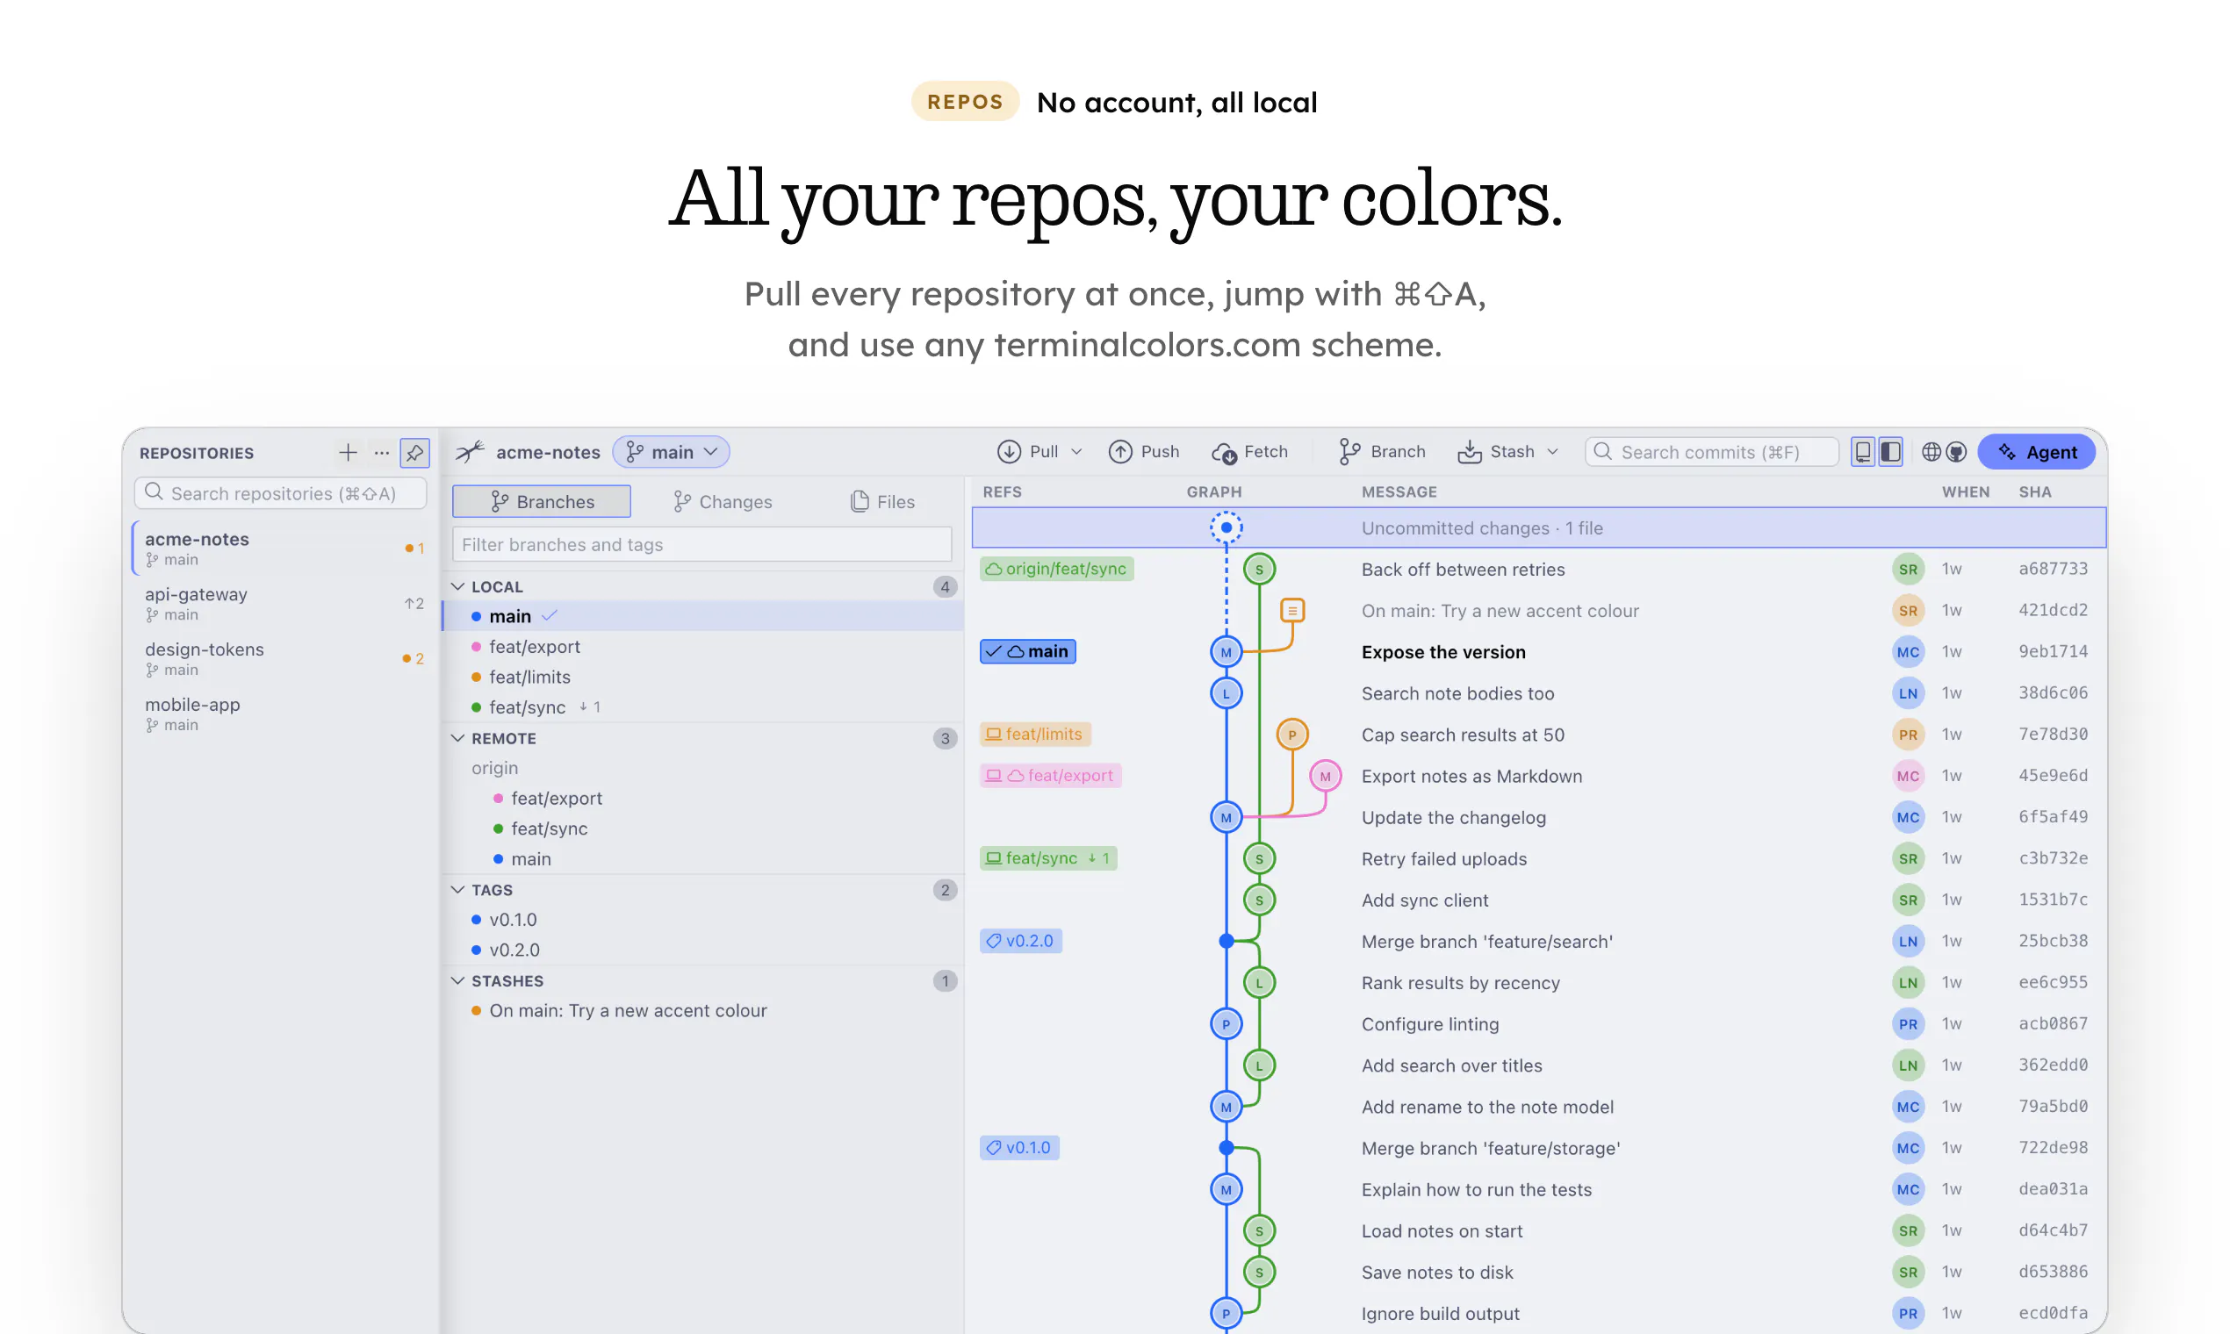Launch the Agent button
Screen dimensions: 2230x1334
[x=2037, y=451]
